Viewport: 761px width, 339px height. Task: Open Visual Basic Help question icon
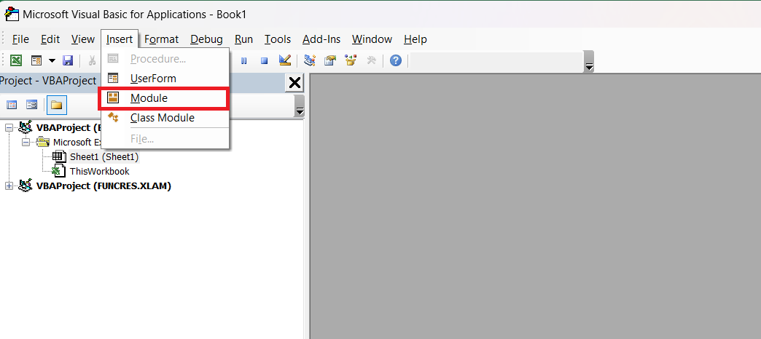(396, 60)
